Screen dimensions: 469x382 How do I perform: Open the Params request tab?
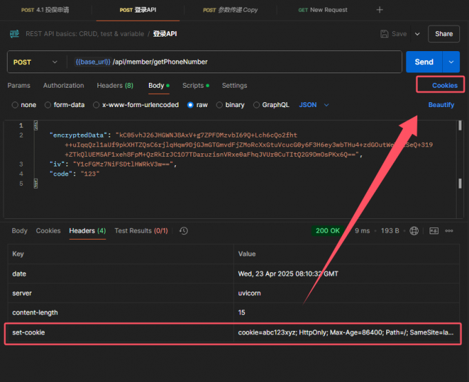pyautogui.click(x=19, y=86)
